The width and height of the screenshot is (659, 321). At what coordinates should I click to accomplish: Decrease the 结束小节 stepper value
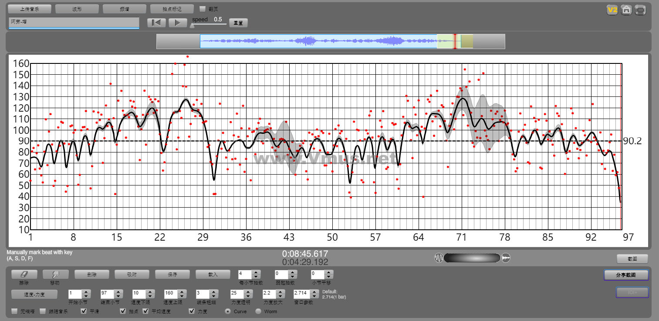(x=118, y=296)
